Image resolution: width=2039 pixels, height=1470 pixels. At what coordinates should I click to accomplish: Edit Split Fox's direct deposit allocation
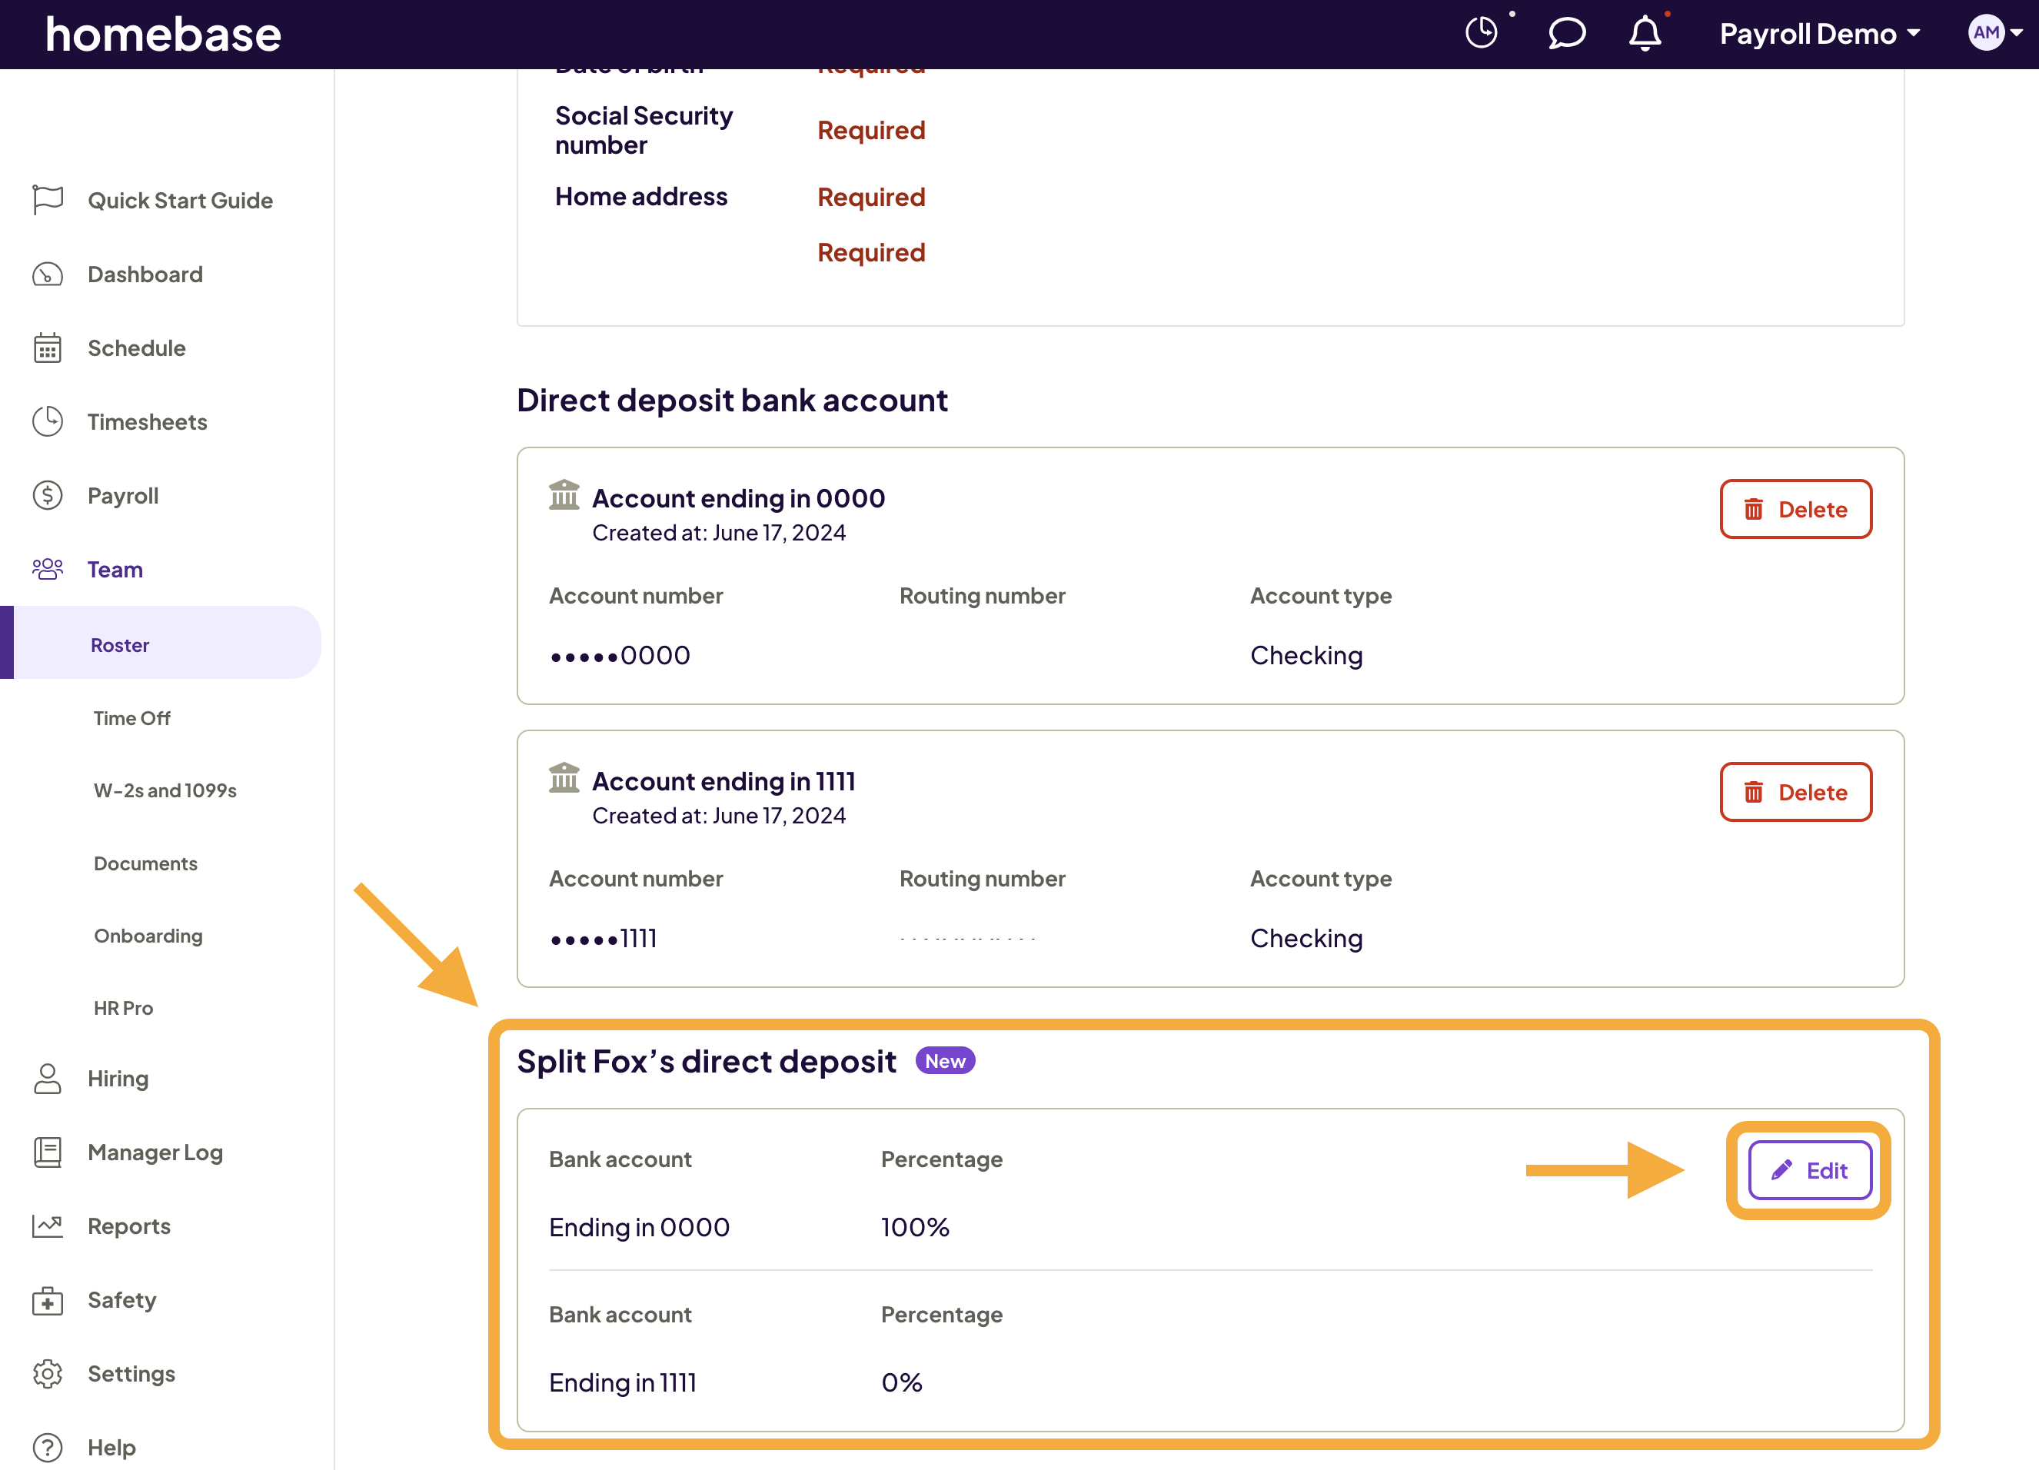(x=1810, y=1169)
